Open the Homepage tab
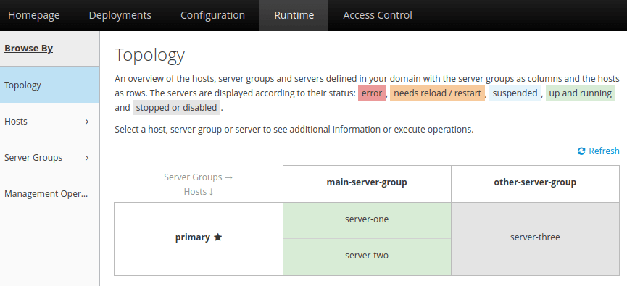The image size is (627, 286). tap(33, 16)
